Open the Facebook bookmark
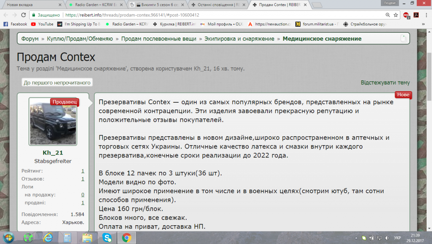The image size is (432, 244). tap(15, 24)
